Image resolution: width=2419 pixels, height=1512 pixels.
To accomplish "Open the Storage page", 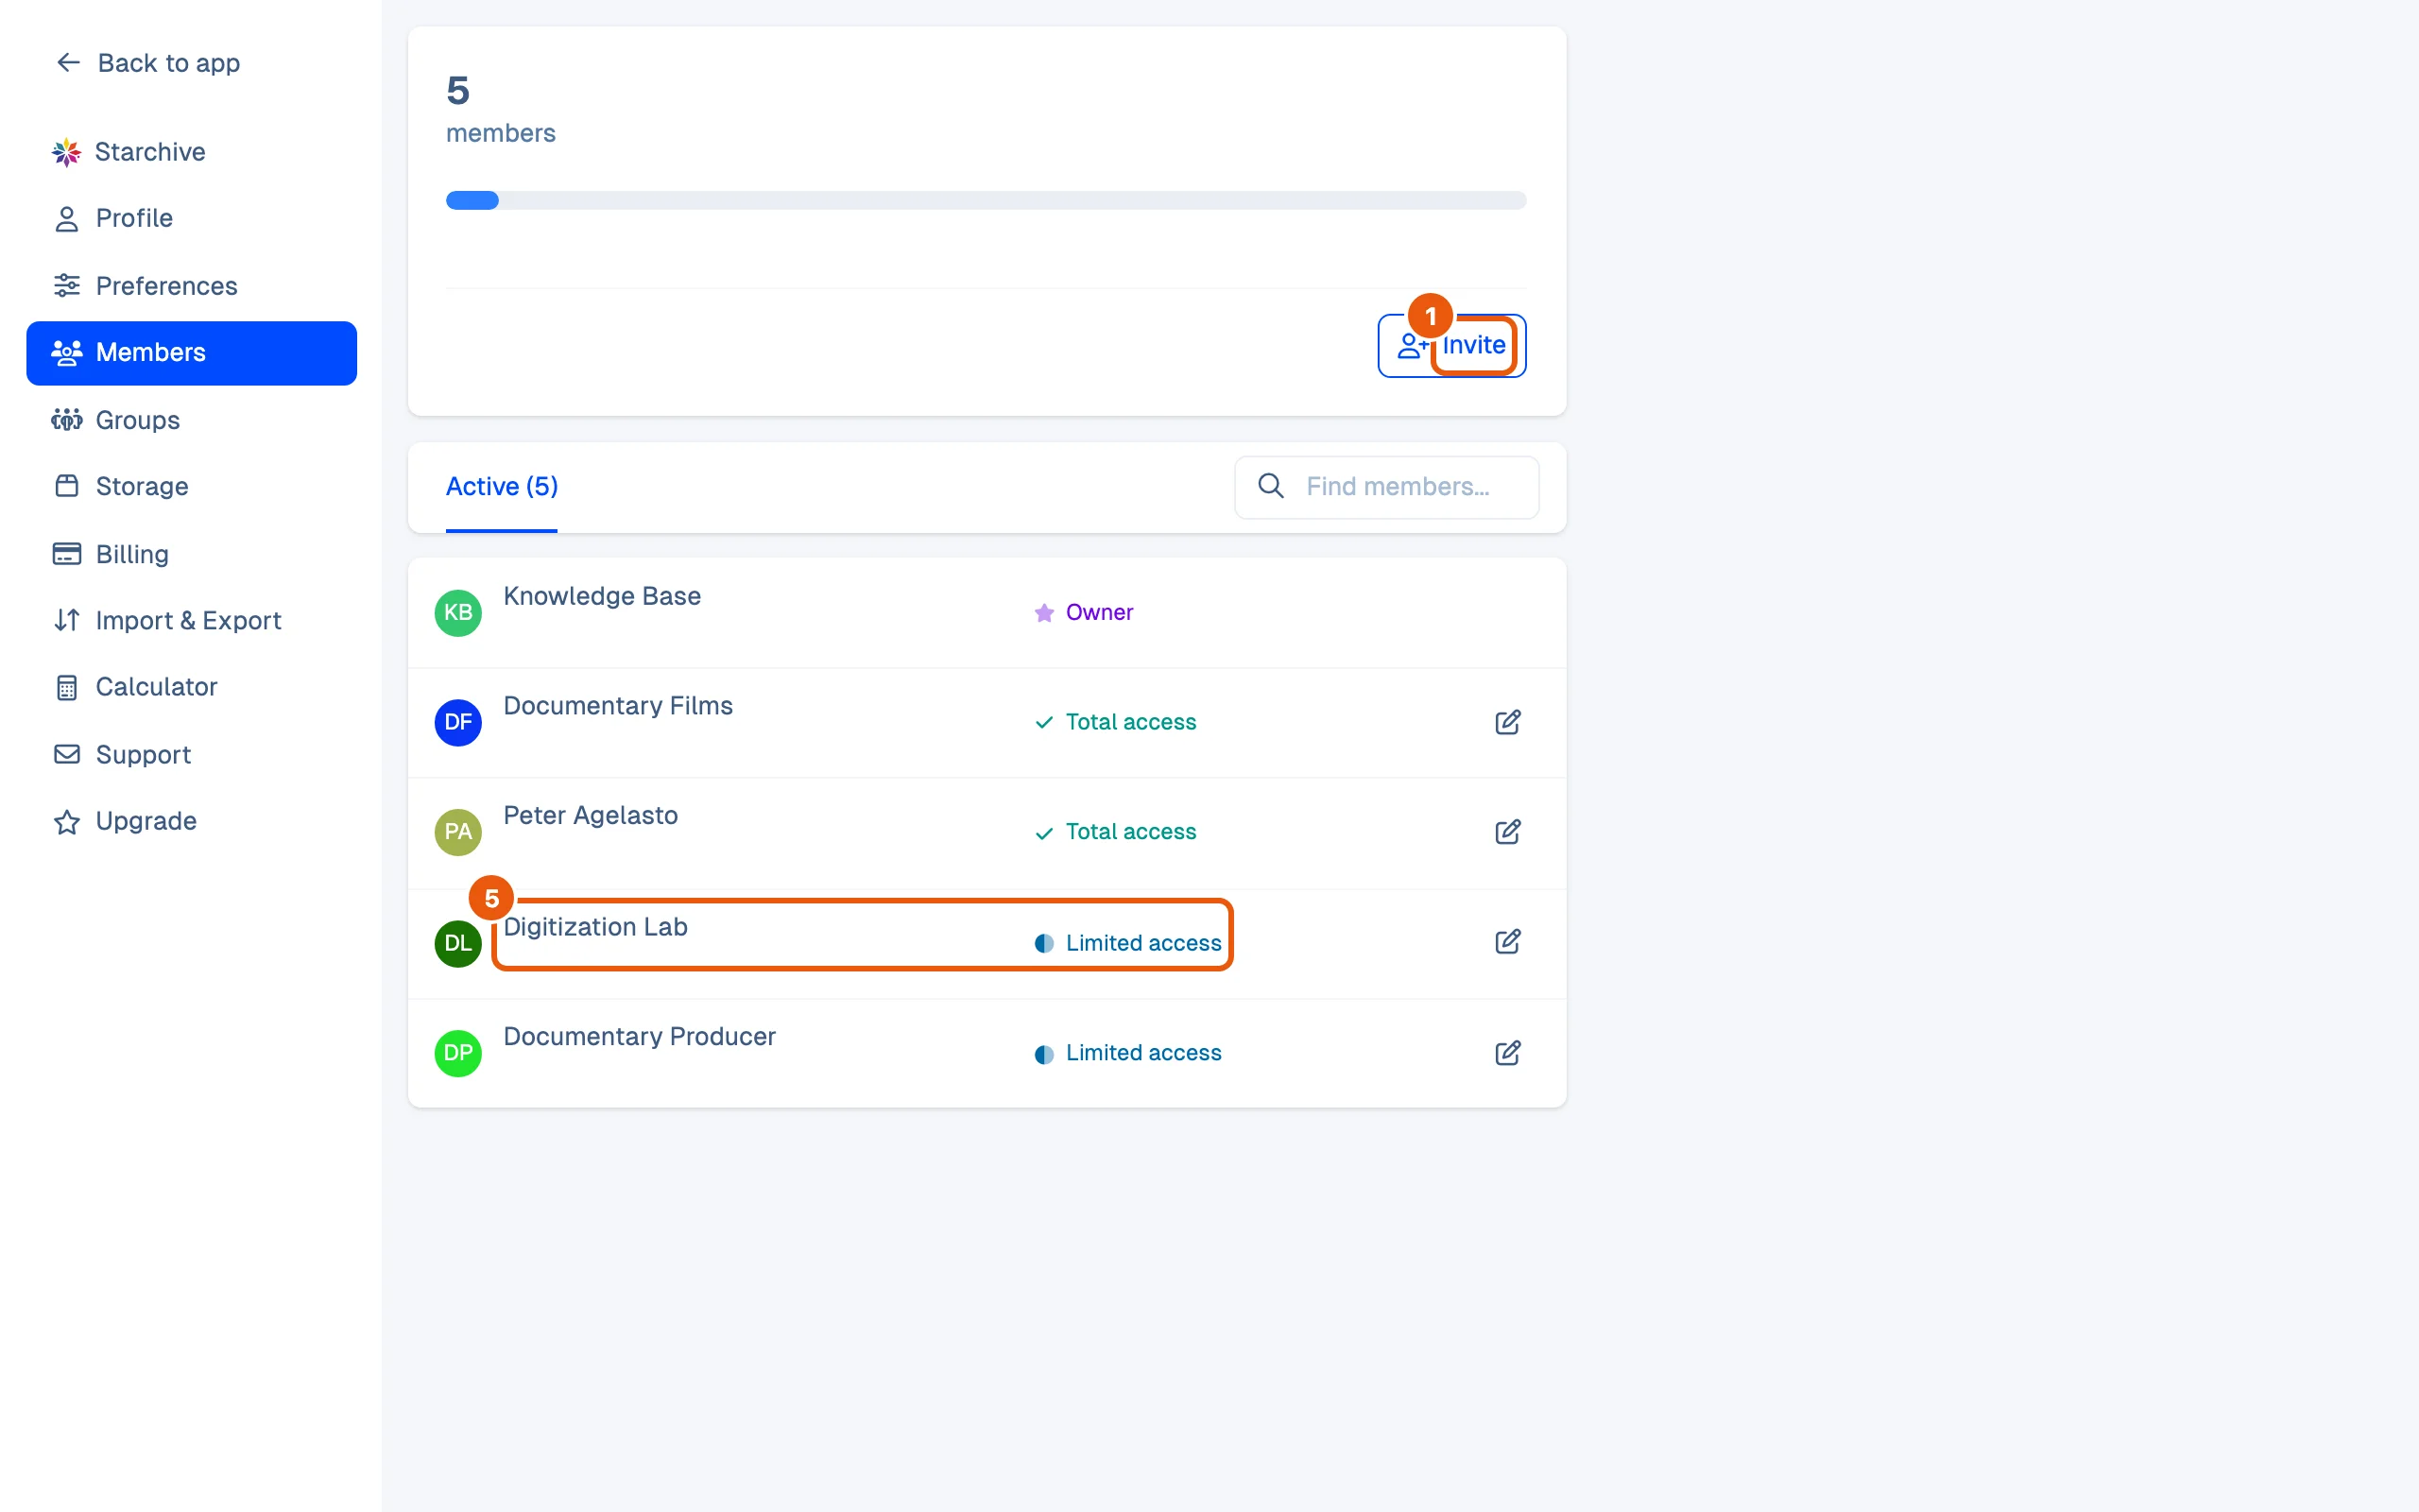I will tap(191, 486).
